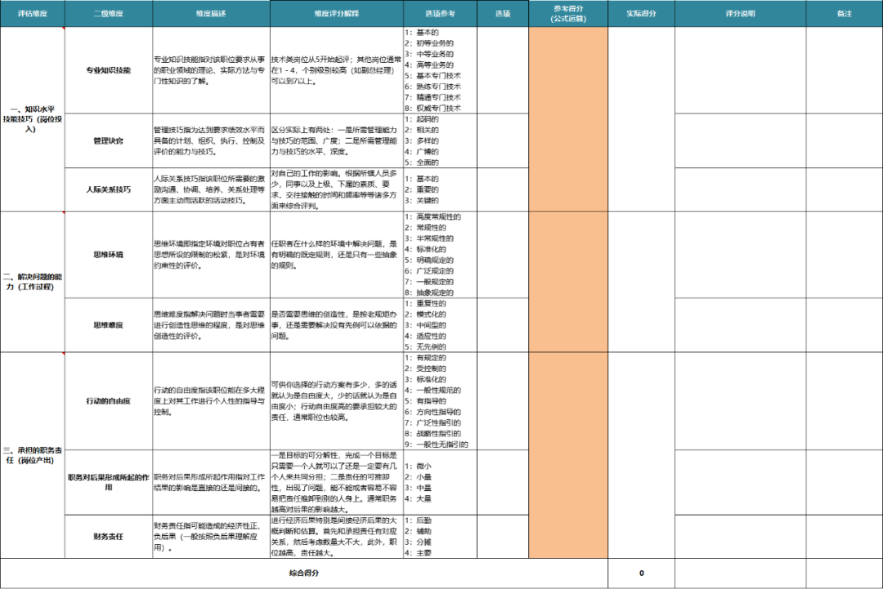
Task: Select the description starting 思维难度指解决问题时
Action: coord(211,325)
